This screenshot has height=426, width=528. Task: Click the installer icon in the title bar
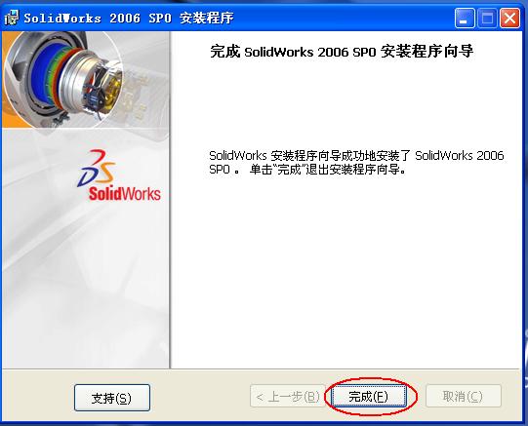point(11,18)
